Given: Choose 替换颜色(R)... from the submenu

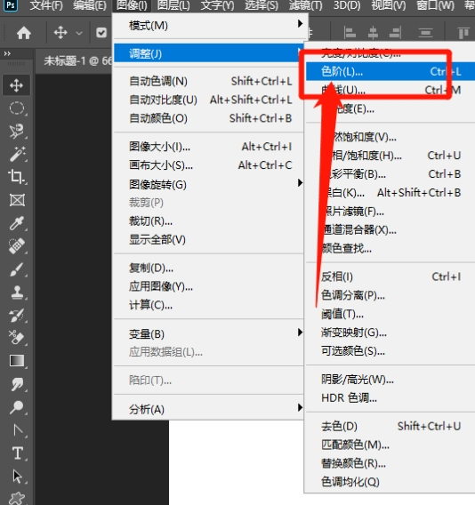Looking at the screenshot, I should pos(390,463).
